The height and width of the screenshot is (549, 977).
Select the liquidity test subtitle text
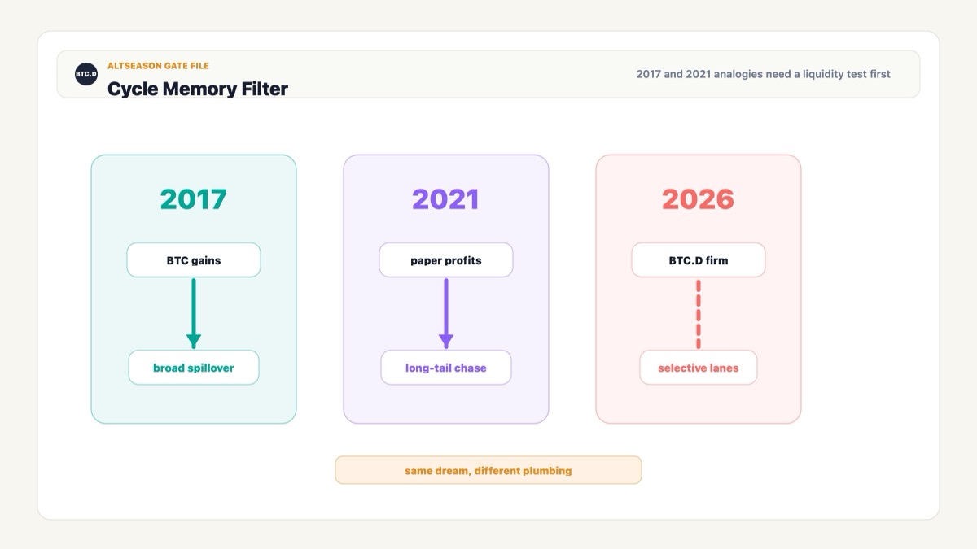coord(763,74)
